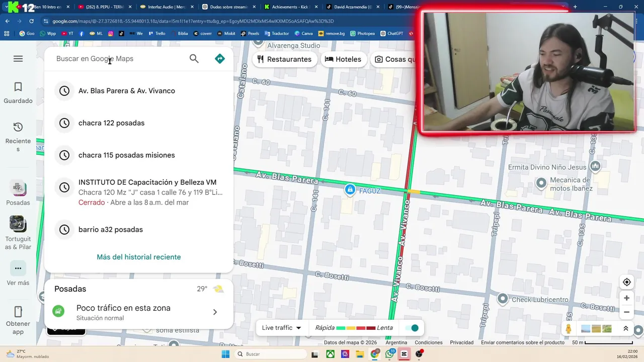Select recent search chacra 122 posadas
Screen dimensions: 644x362
point(139,123)
